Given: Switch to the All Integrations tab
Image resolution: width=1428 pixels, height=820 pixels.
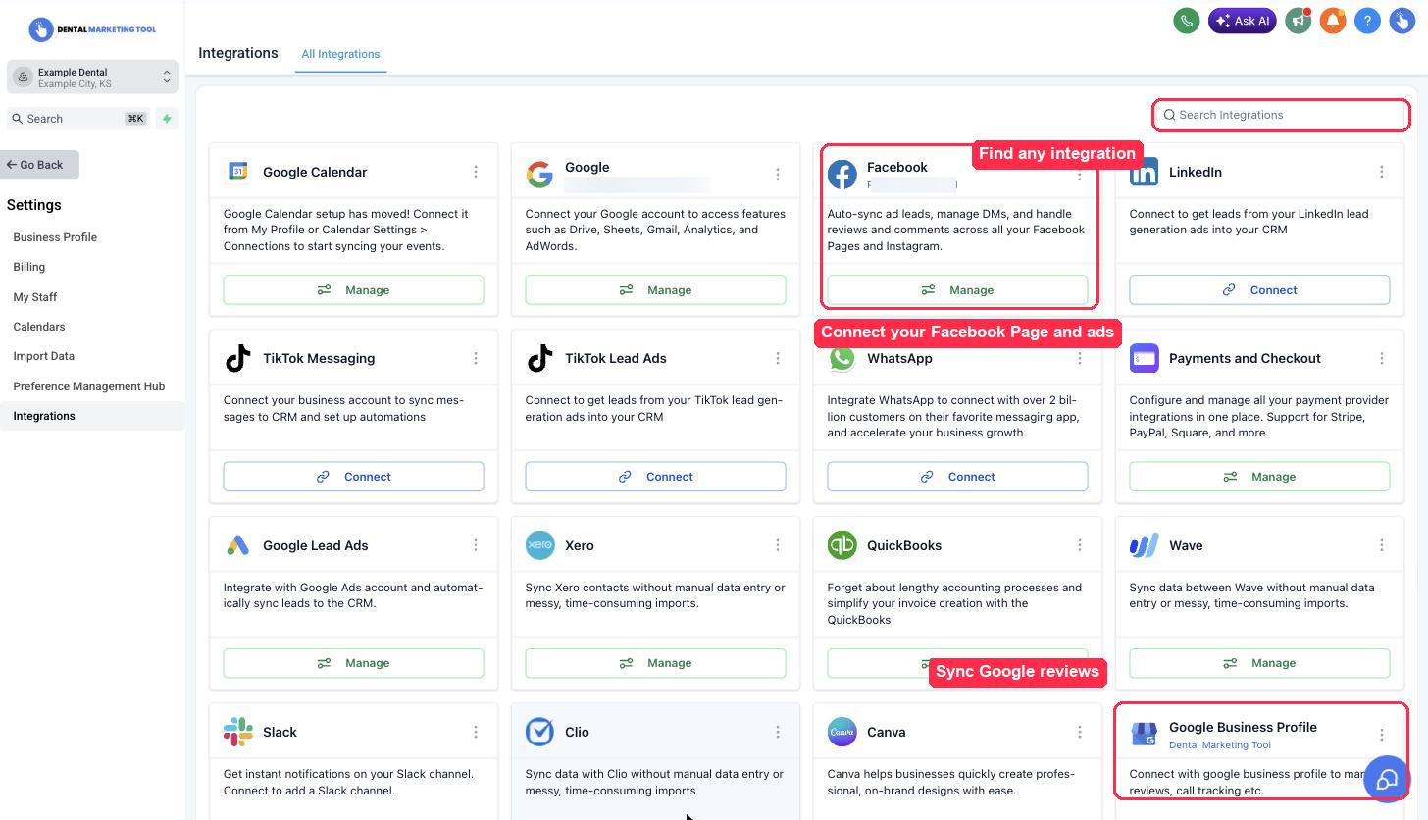Looking at the screenshot, I should tap(340, 54).
